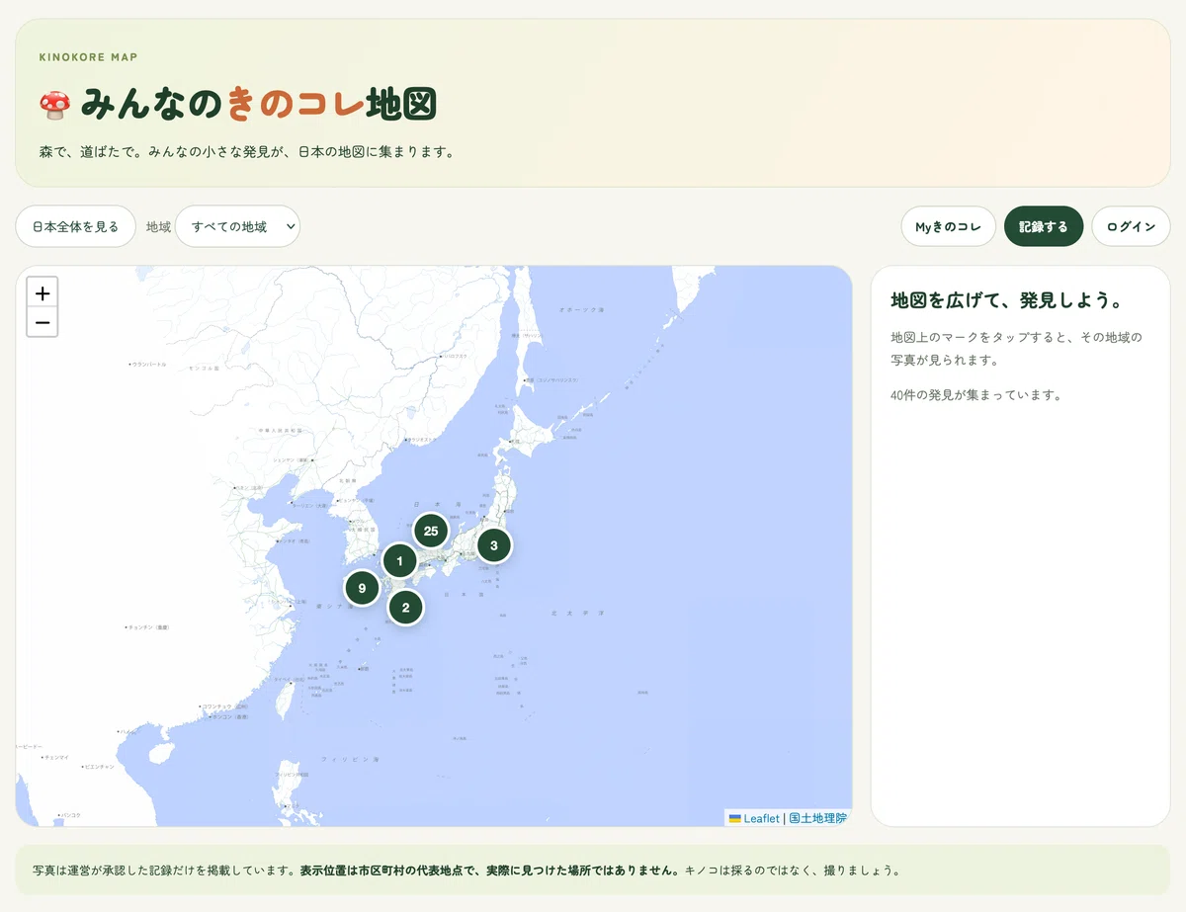Open the cluster marker showing 3
The height and width of the screenshot is (912, 1186).
coord(494,545)
